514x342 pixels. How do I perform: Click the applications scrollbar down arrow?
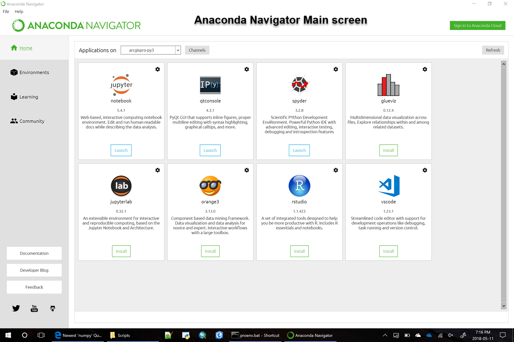(503, 306)
